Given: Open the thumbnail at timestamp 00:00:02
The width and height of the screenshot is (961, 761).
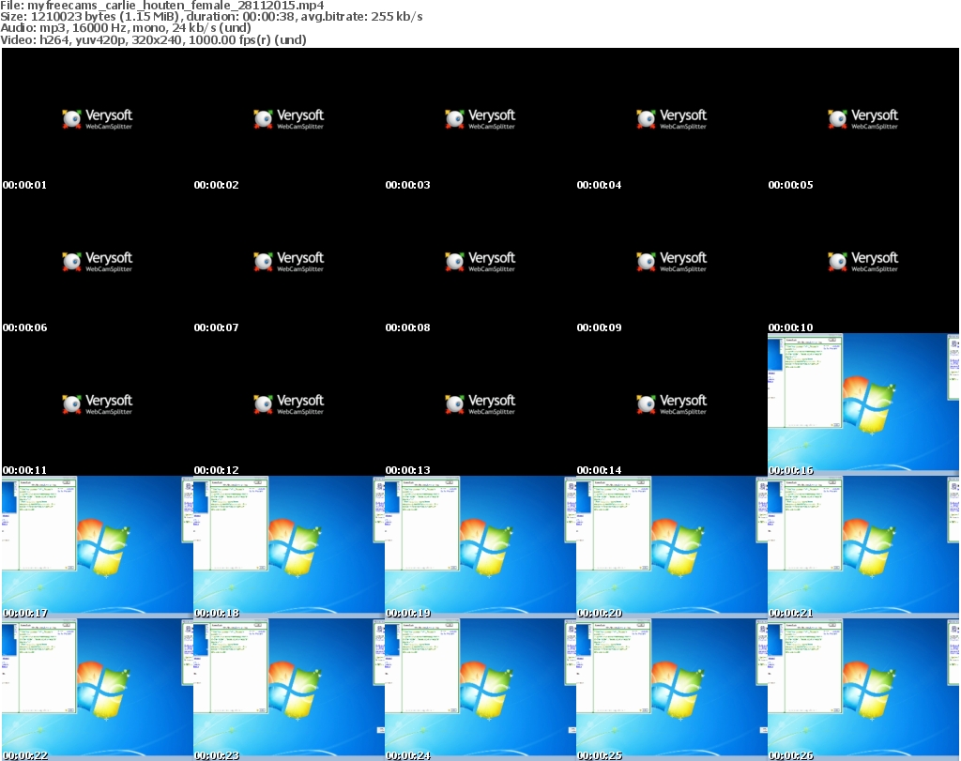Looking at the screenshot, I should tap(289, 119).
